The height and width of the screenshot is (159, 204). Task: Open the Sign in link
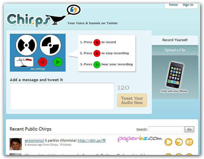click(188, 5)
